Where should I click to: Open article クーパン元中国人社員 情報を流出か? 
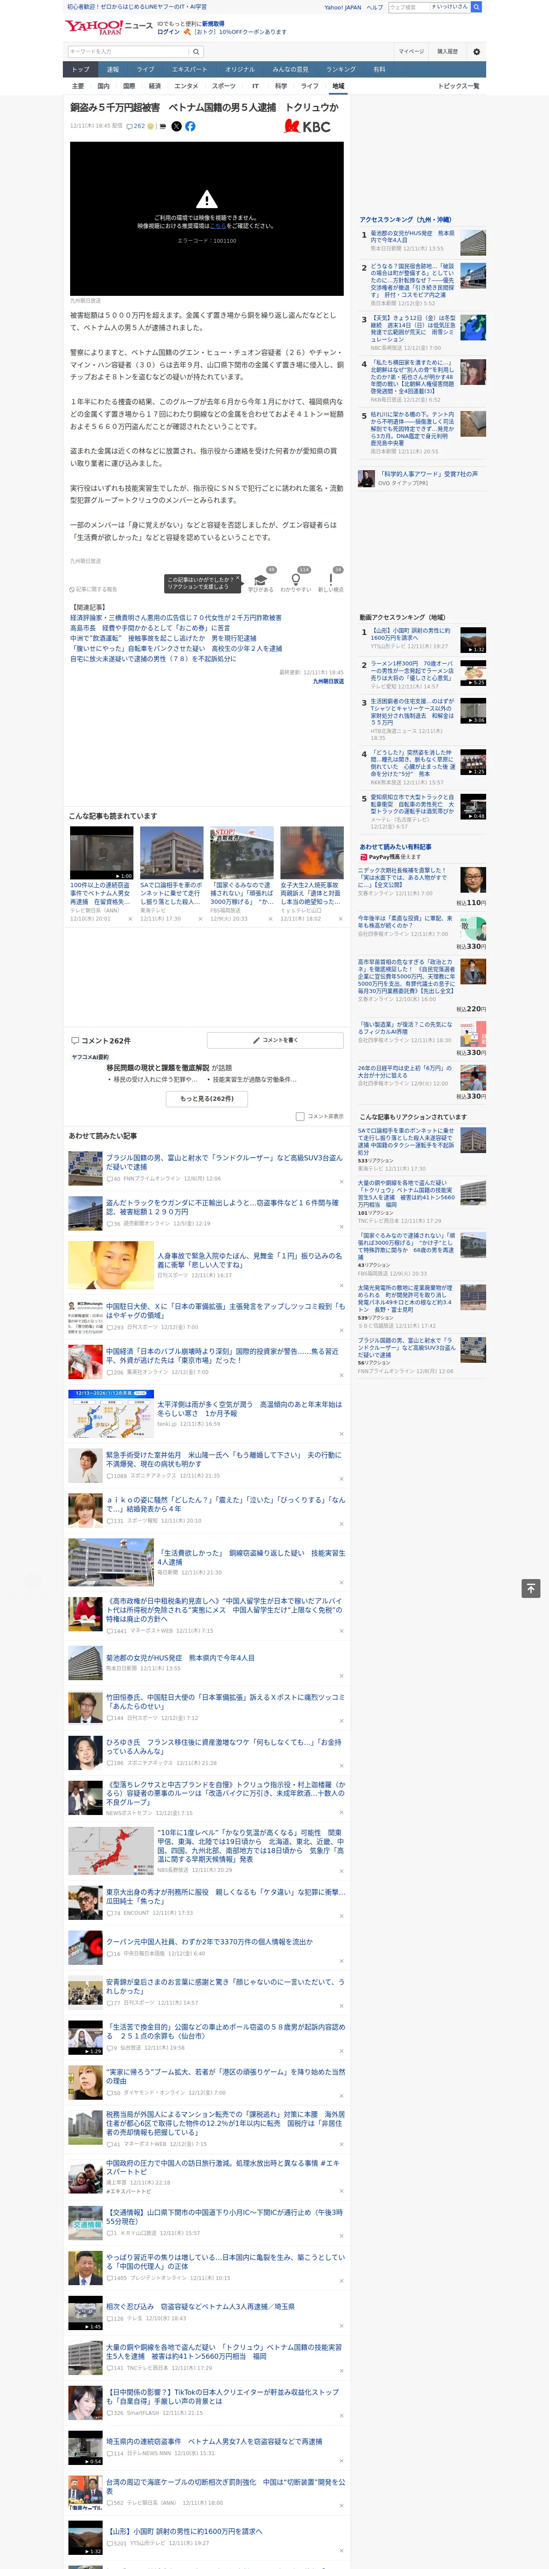[x=209, y=1942]
